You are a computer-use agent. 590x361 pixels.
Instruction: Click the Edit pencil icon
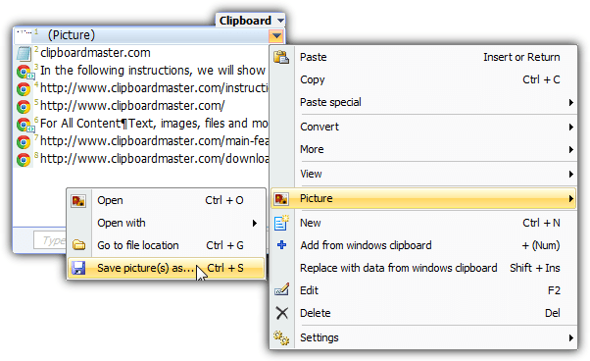(x=281, y=289)
